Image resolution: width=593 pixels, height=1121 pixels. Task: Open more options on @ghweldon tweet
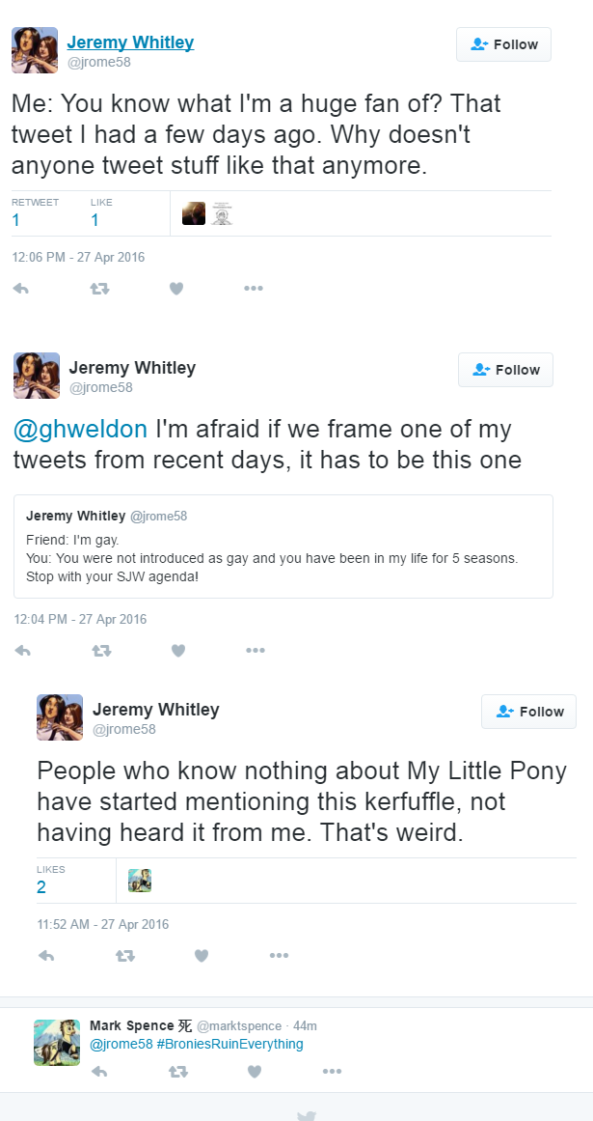pos(256,651)
